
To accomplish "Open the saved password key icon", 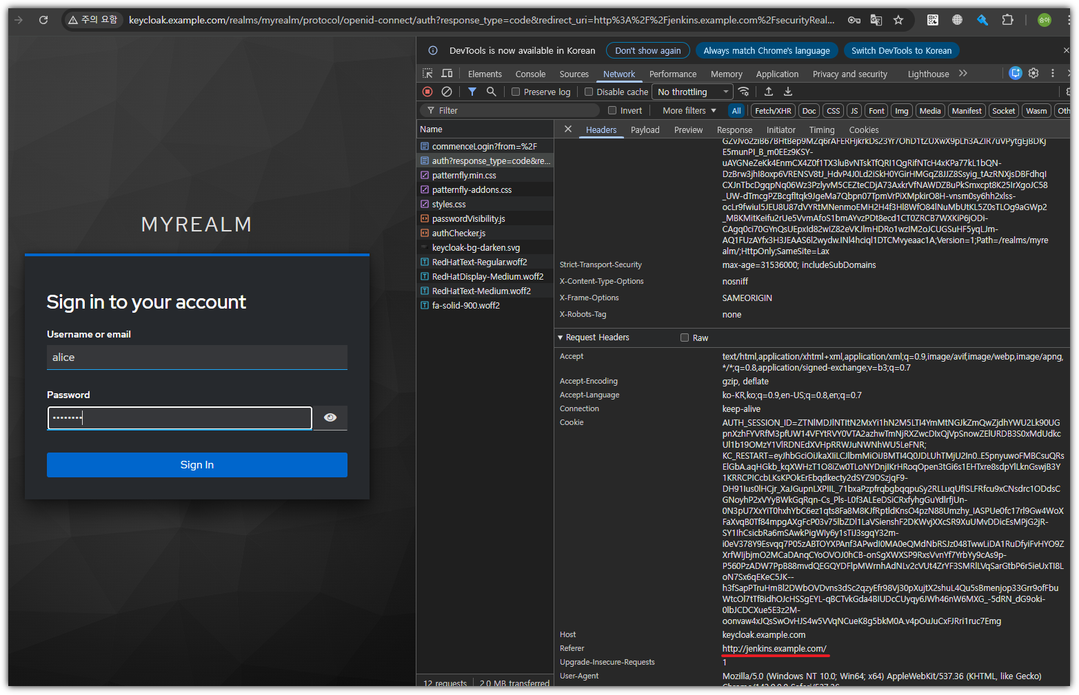I will click(854, 20).
